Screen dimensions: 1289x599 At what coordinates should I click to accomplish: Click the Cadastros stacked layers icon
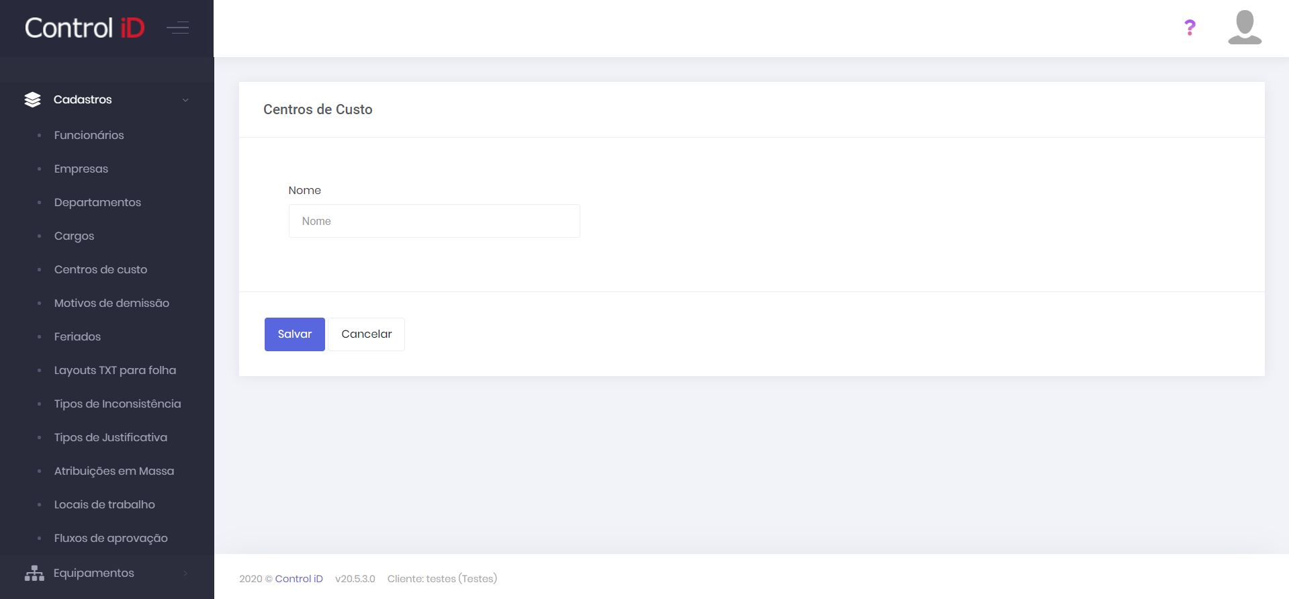pyautogui.click(x=32, y=99)
